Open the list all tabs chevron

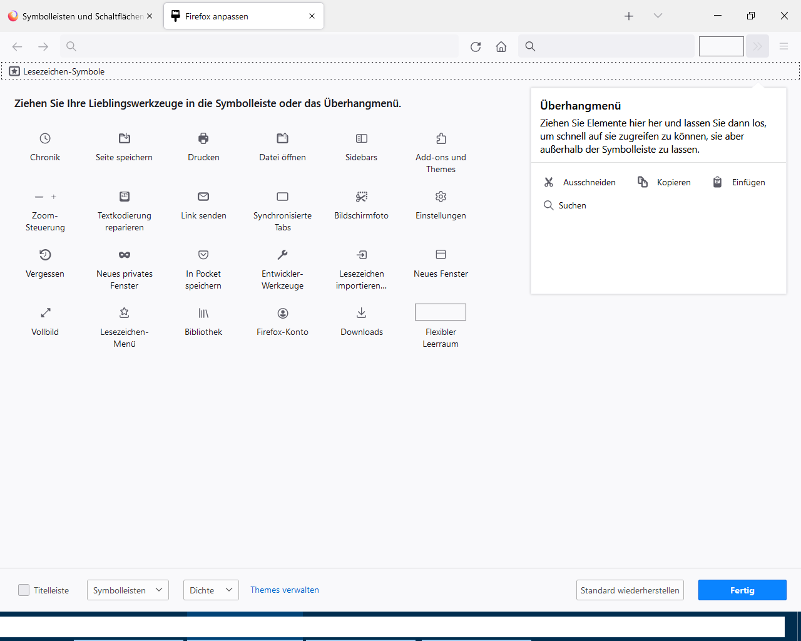pos(658,16)
